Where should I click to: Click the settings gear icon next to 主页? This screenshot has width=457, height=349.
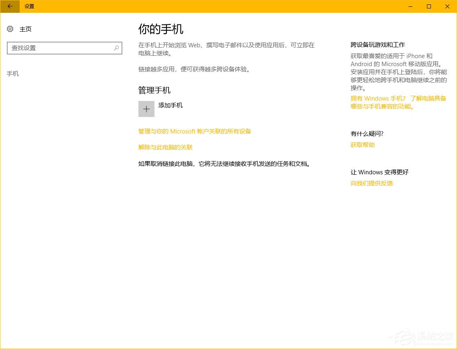[x=10, y=29]
